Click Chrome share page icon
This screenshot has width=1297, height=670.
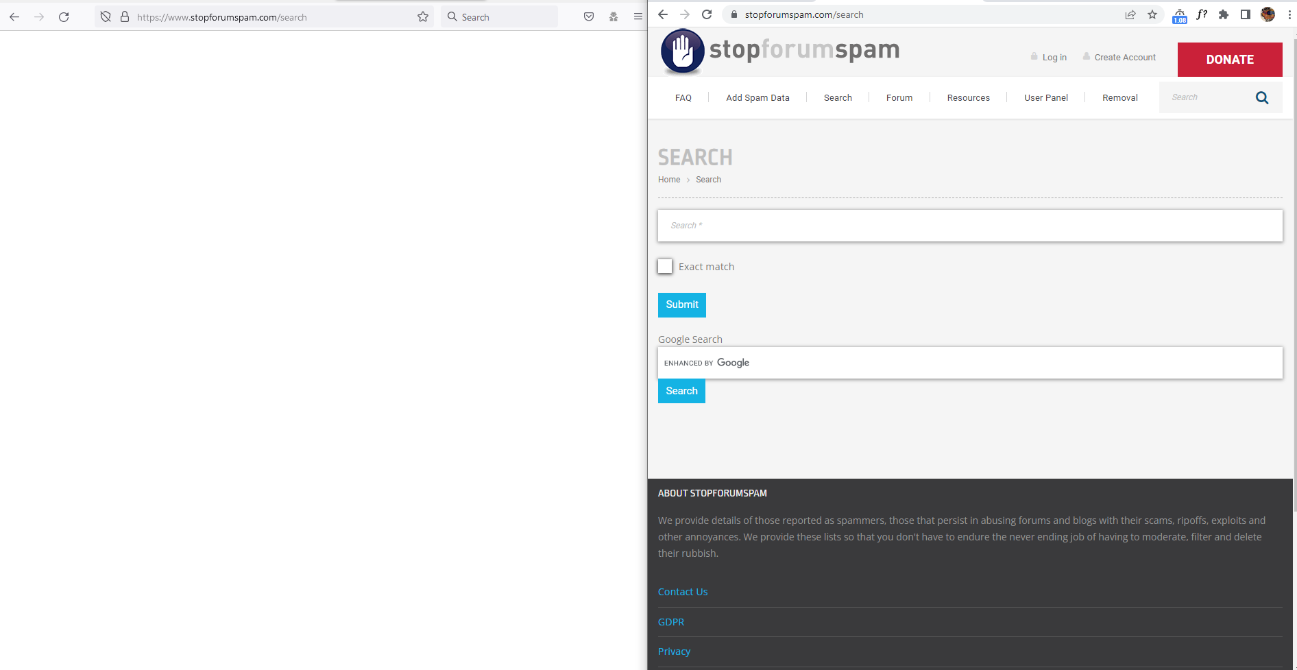1130,14
